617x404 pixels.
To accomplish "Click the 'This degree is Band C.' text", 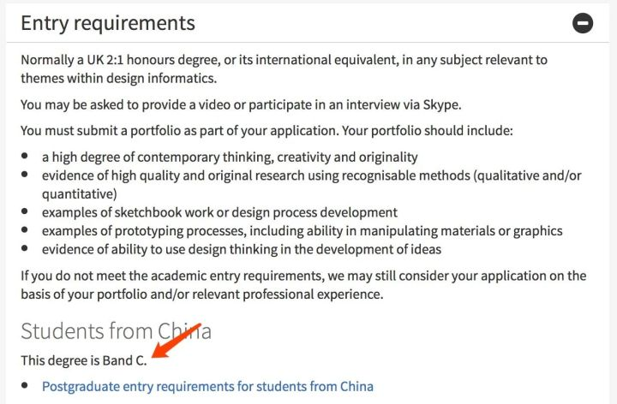I will pyautogui.click(x=84, y=360).
